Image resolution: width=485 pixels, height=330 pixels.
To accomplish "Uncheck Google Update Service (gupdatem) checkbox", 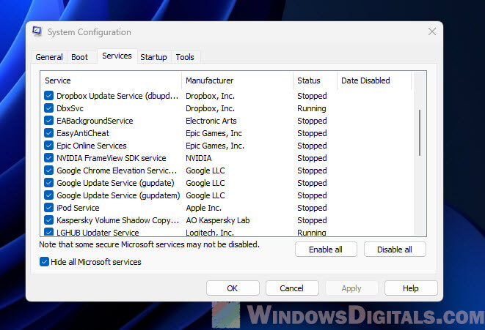I will [x=48, y=195].
